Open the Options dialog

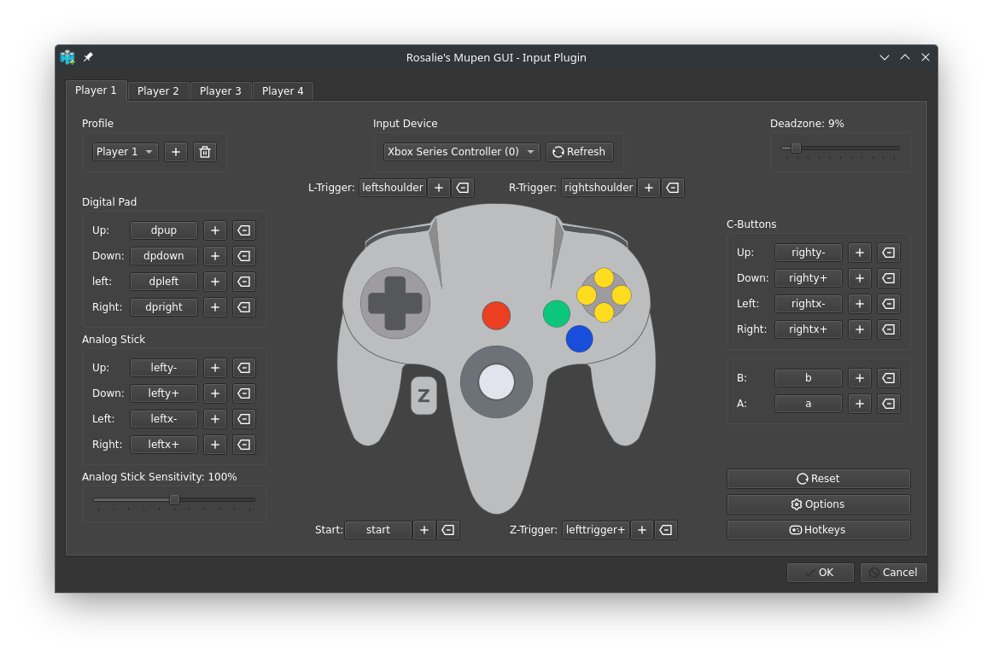click(x=818, y=504)
